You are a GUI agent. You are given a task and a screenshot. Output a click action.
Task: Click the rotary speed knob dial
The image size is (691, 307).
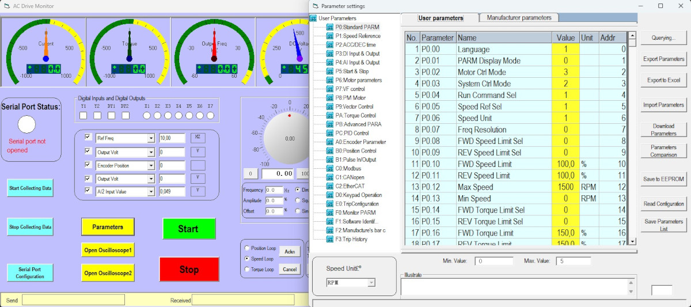pos(289,138)
